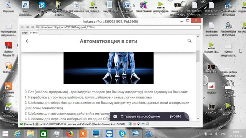Open File Explorer from the taskbar
Viewport: 246px width, 138px height.
(x=30, y=134)
